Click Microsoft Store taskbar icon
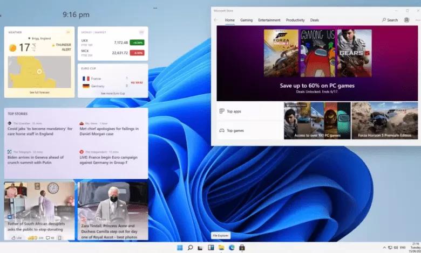Image resolution: width=421 pixels, height=253 pixels. click(x=242, y=248)
